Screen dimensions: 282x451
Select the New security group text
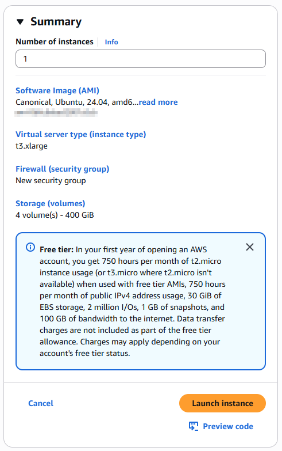tap(51, 180)
